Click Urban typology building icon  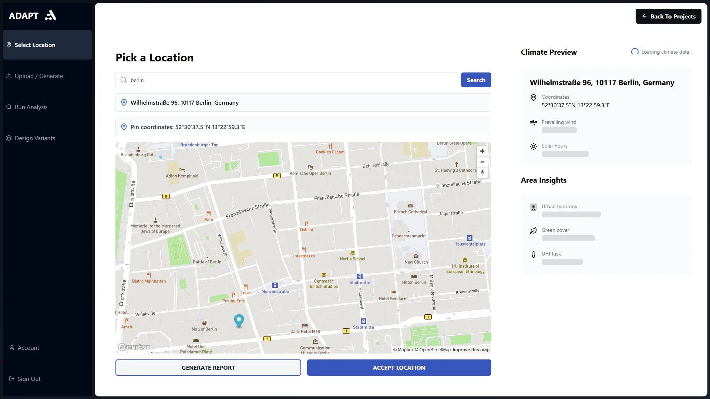click(533, 207)
